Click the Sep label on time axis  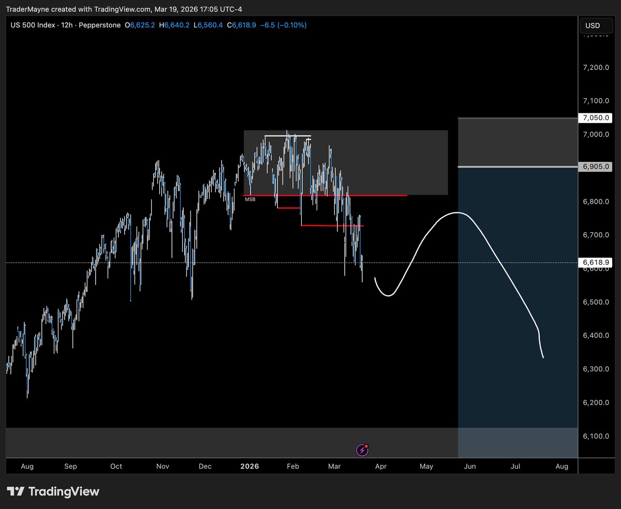(70, 466)
